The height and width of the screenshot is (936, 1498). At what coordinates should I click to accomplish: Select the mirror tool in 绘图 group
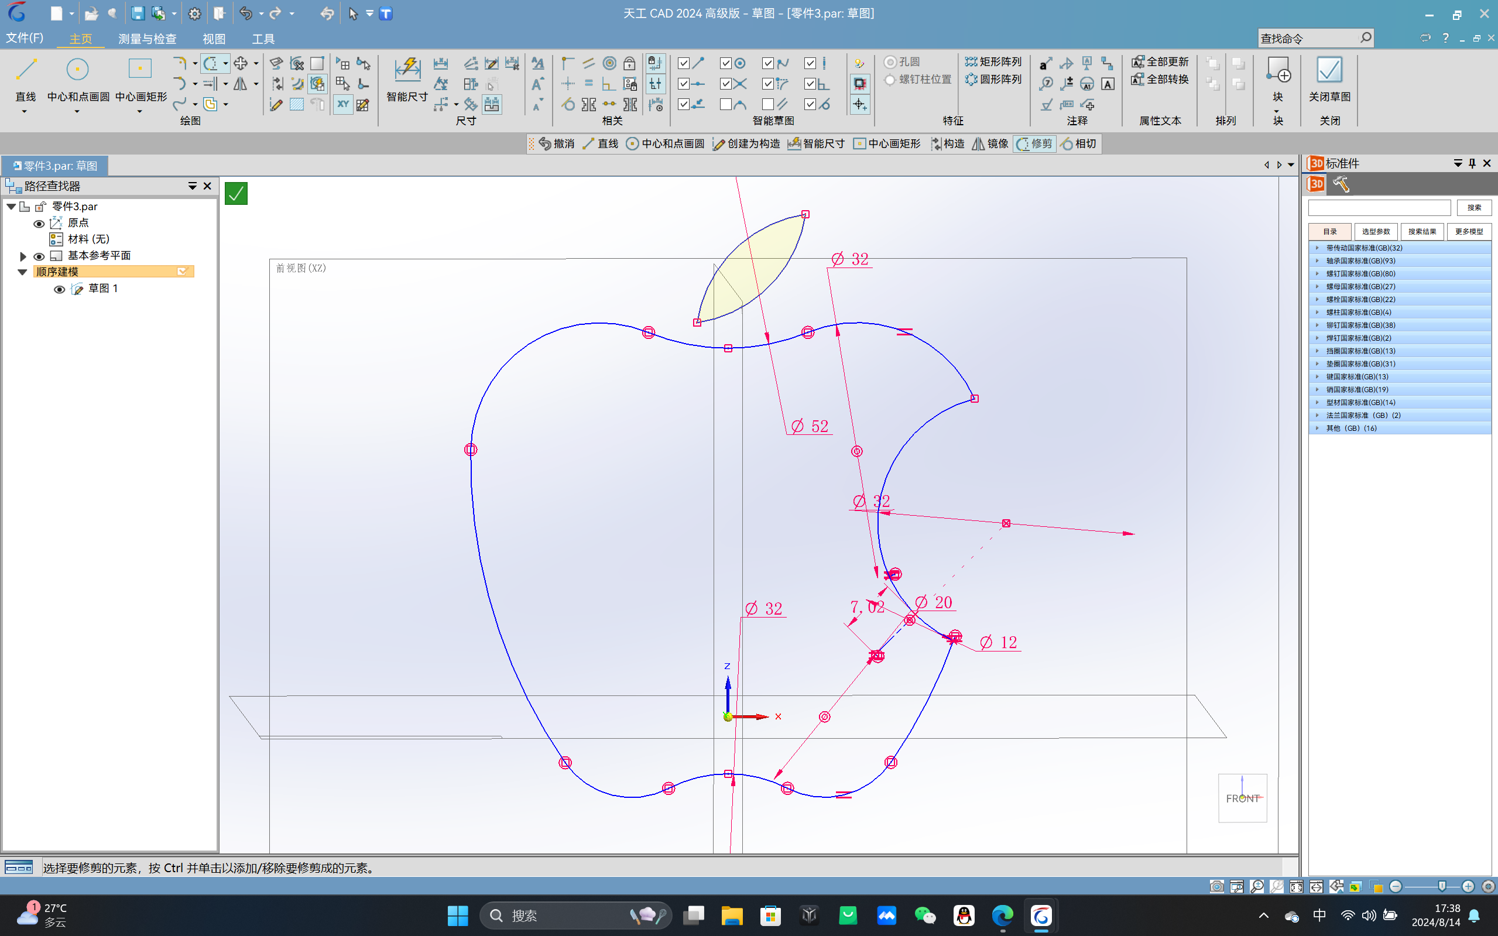[240, 84]
